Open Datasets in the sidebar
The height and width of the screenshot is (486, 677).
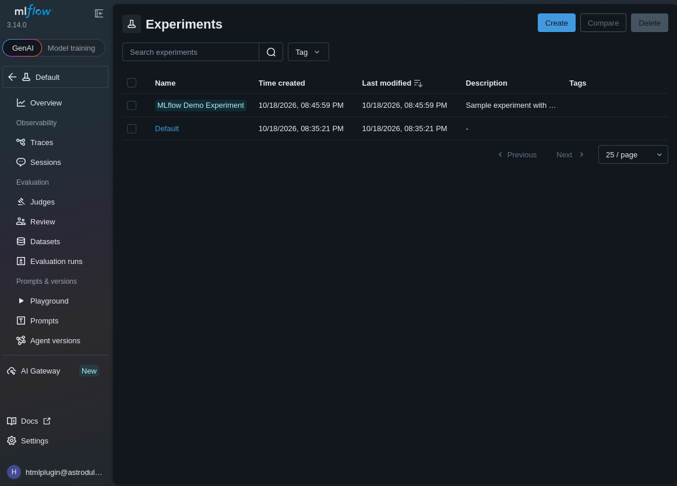tap(55, 241)
